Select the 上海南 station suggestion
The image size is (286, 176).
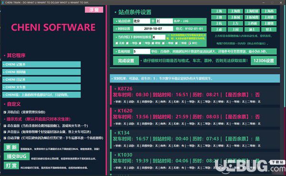(x=235, y=11)
